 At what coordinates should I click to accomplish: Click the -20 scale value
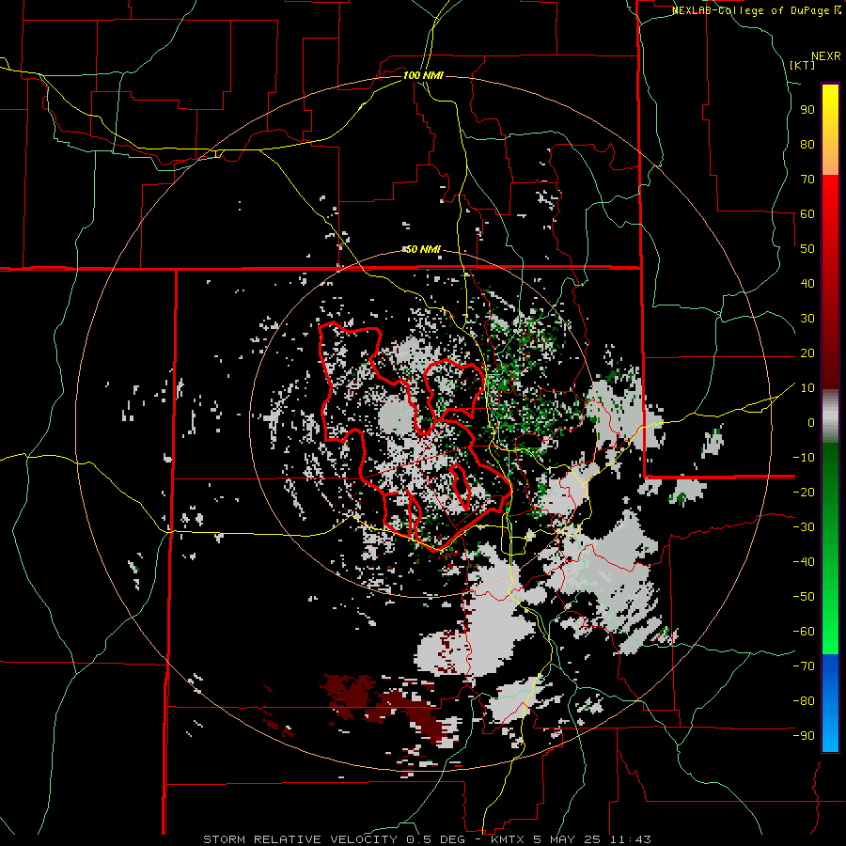click(x=804, y=493)
